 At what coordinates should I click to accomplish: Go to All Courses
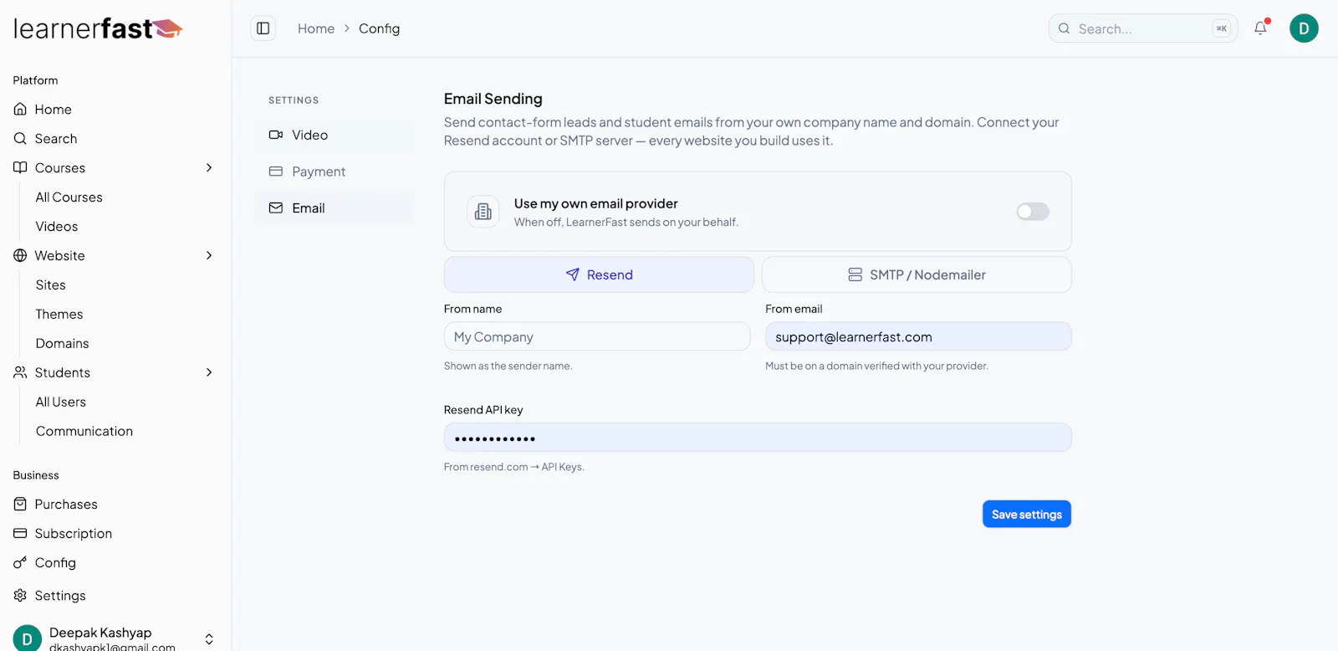point(69,197)
